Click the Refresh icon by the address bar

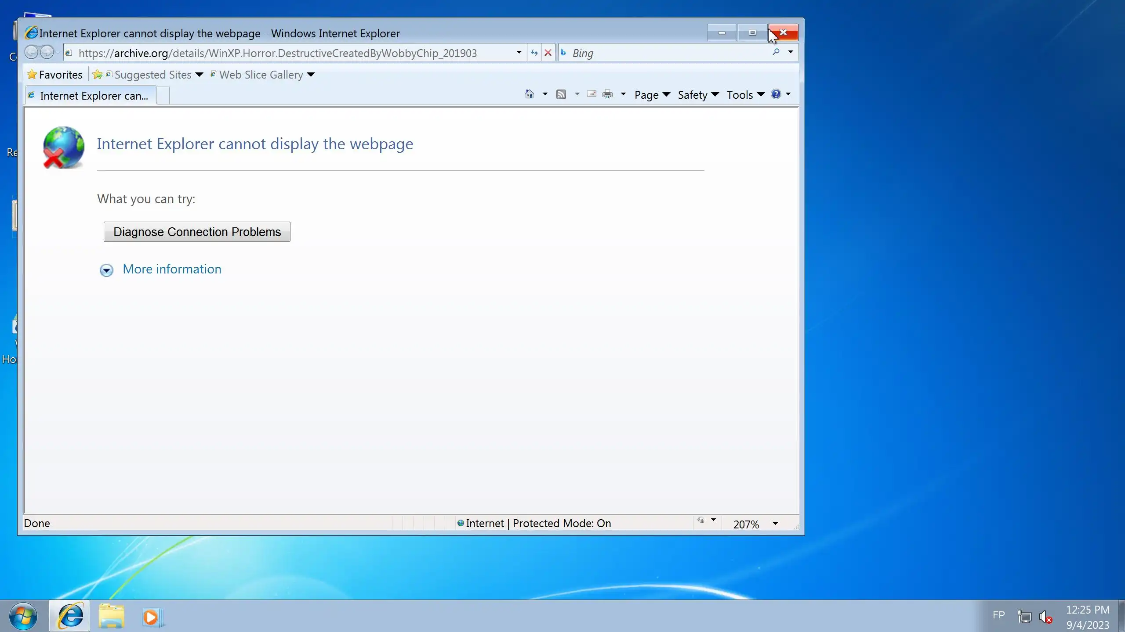pyautogui.click(x=534, y=53)
